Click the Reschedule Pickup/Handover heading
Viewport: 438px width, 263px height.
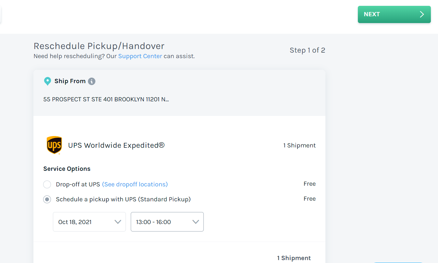pos(99,46)
